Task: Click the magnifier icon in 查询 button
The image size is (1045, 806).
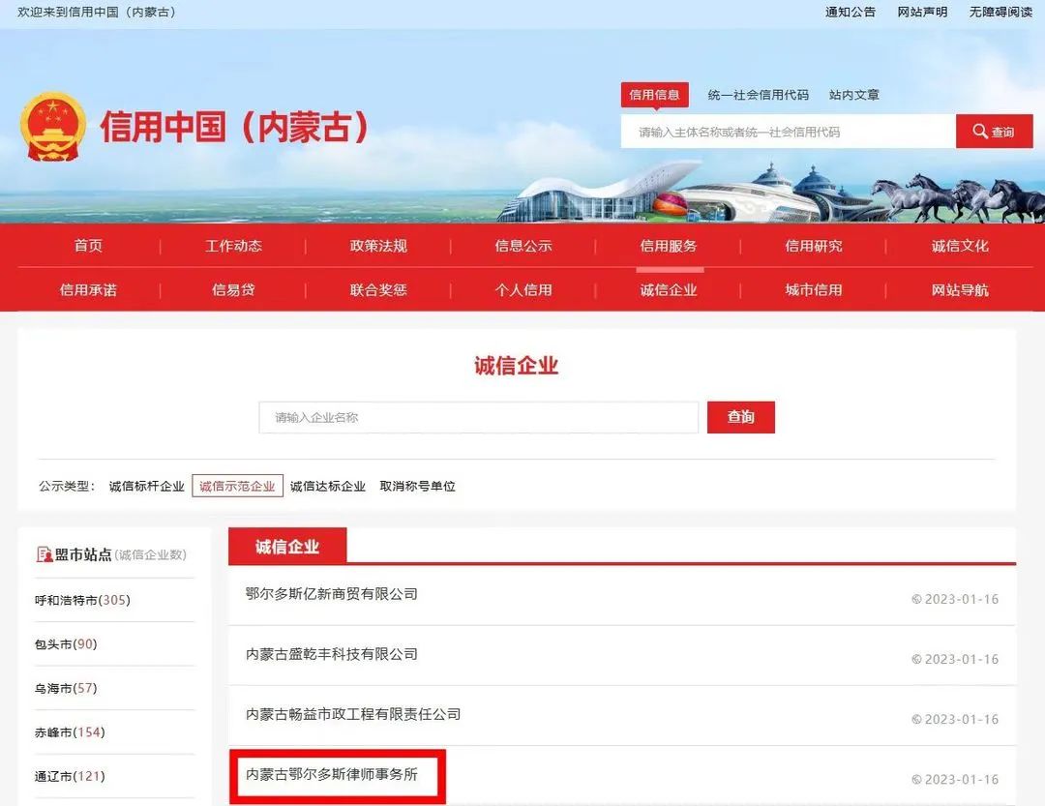Action: [x=979, y=131]
